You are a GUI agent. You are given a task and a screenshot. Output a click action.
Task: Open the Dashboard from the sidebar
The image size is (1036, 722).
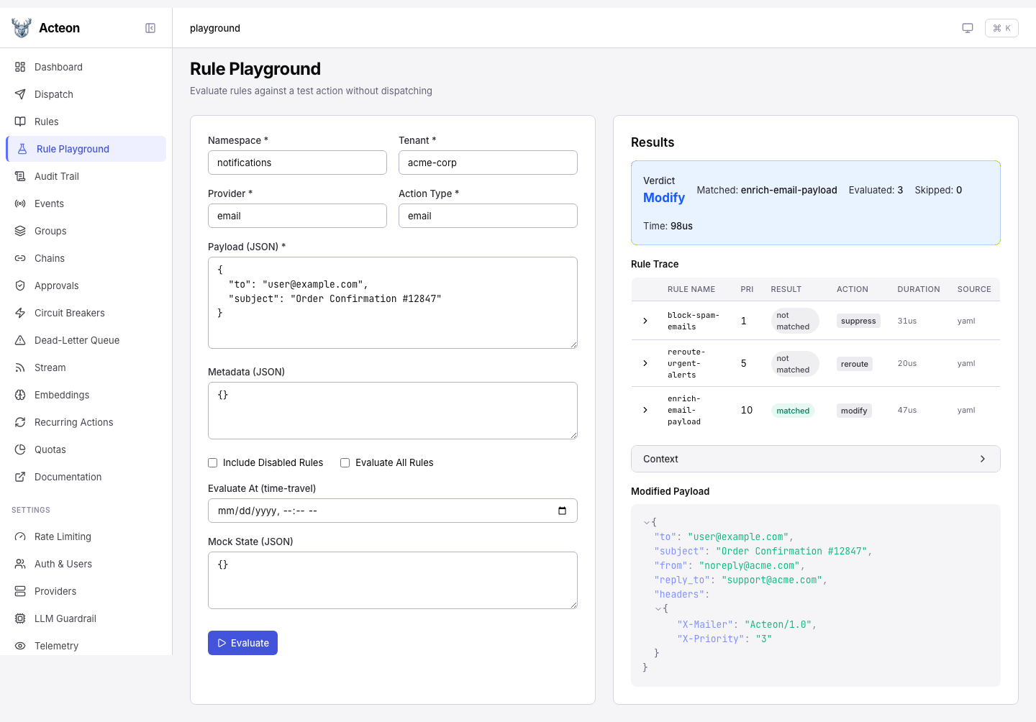click(x=58, y=67)
